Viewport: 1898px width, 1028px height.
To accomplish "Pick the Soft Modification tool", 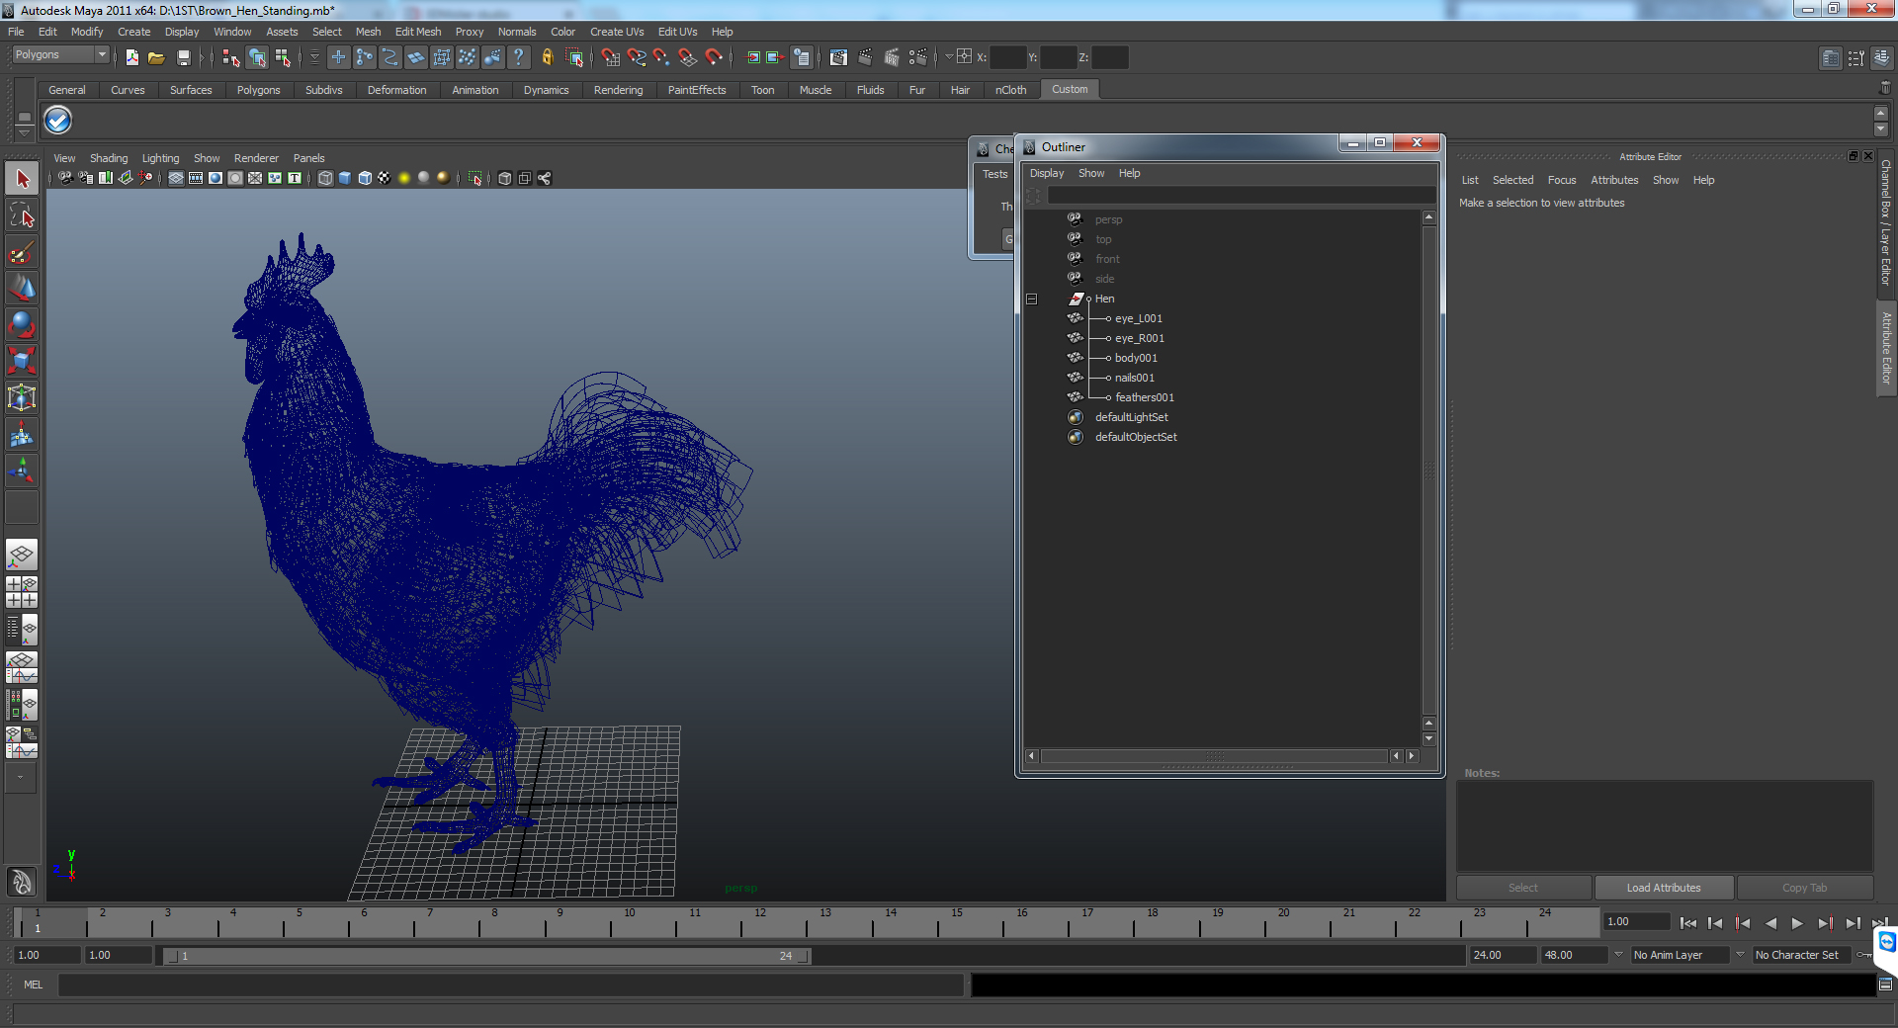I will tap(22, 435).
